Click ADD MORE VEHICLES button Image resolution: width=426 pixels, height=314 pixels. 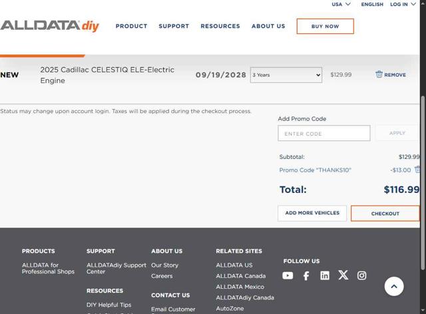(312, 214)
